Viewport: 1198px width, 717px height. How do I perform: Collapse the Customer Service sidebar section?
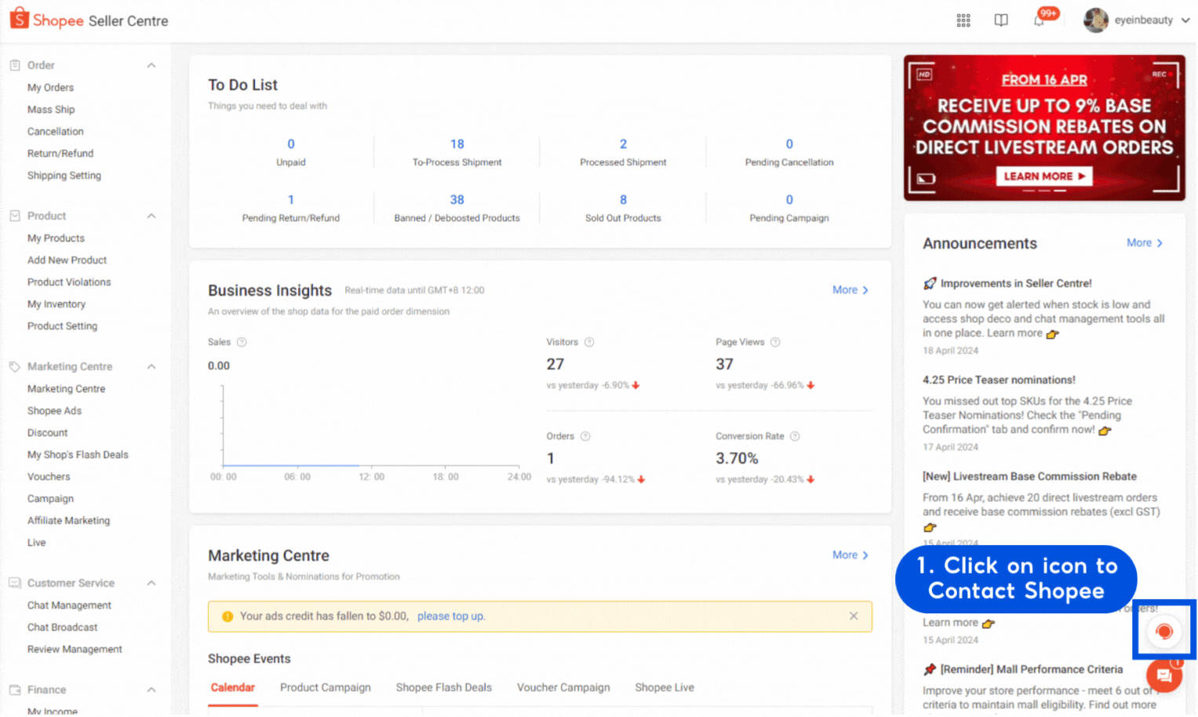click(x=151, y=583)
